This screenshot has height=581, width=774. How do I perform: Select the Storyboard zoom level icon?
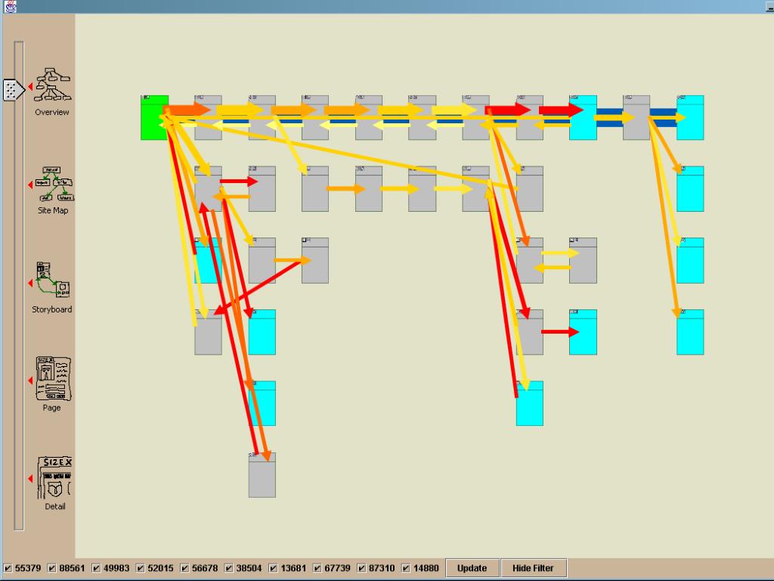(53, 280)
